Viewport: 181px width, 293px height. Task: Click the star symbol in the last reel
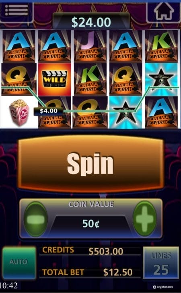click(x=161, y=79)
